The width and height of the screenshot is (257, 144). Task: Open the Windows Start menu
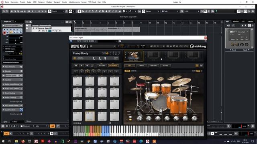[x=3, y=141]
